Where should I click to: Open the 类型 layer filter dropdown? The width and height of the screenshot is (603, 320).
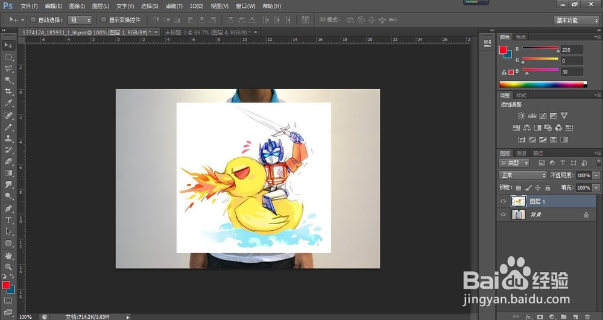[x=514, y=163]
